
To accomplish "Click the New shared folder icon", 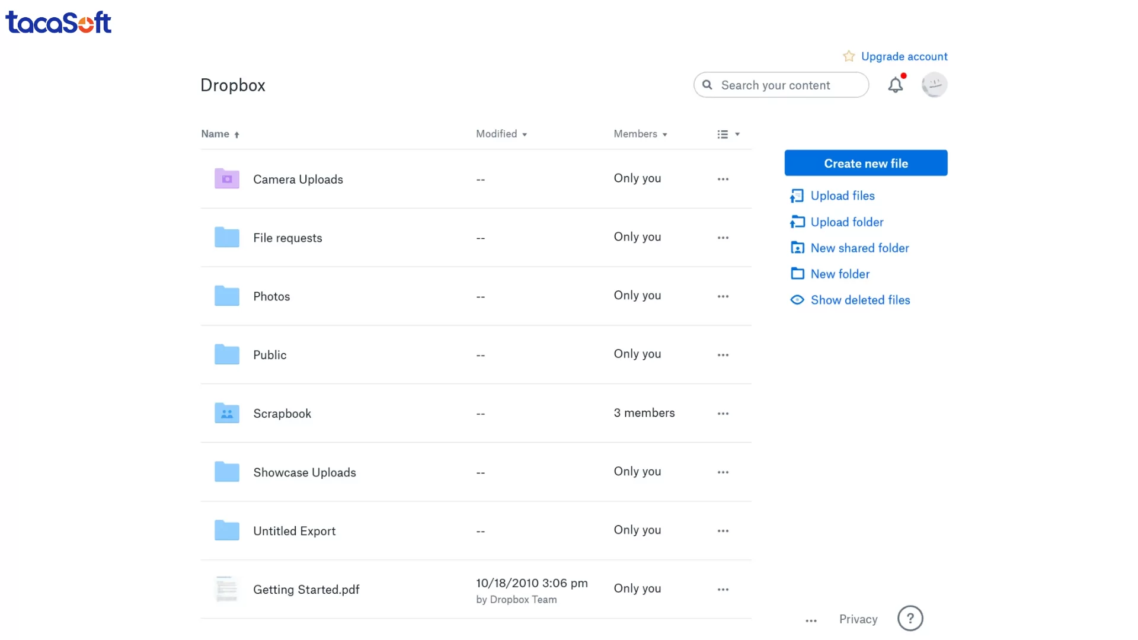I will pos(797,248).
